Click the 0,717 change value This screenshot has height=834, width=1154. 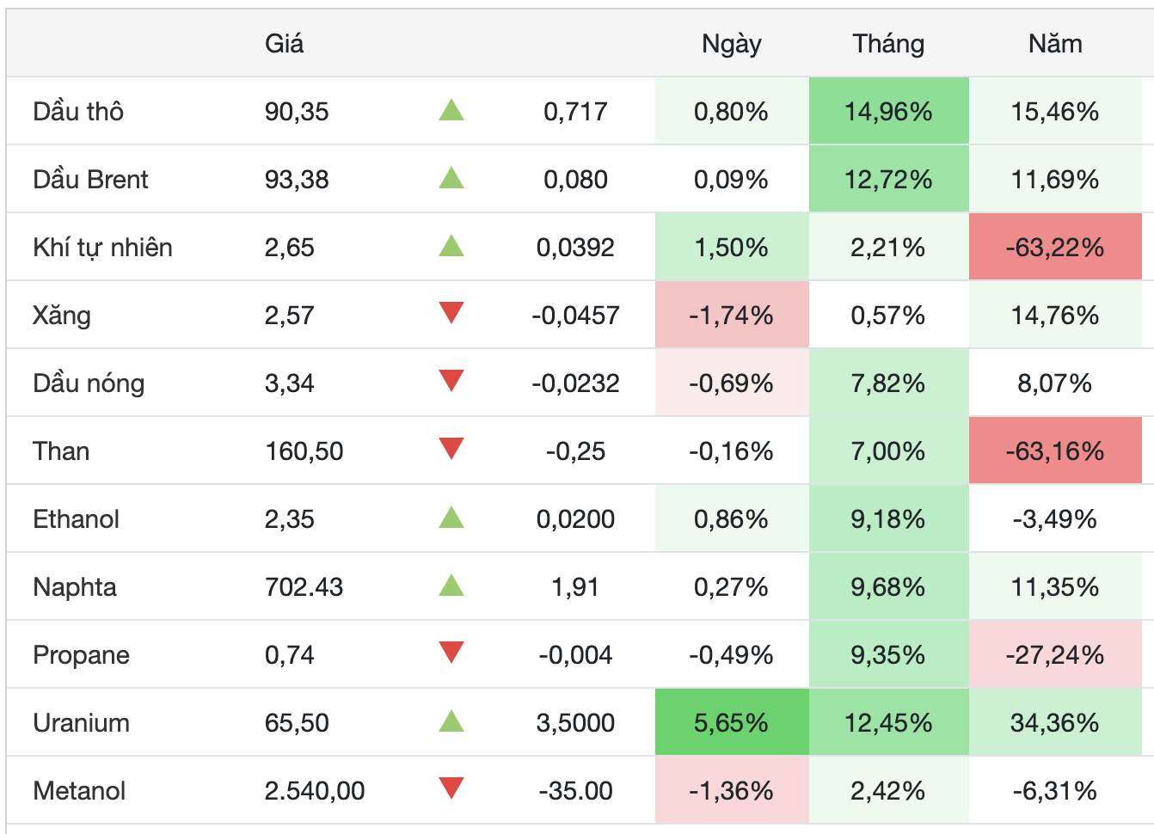click(575, 112)
